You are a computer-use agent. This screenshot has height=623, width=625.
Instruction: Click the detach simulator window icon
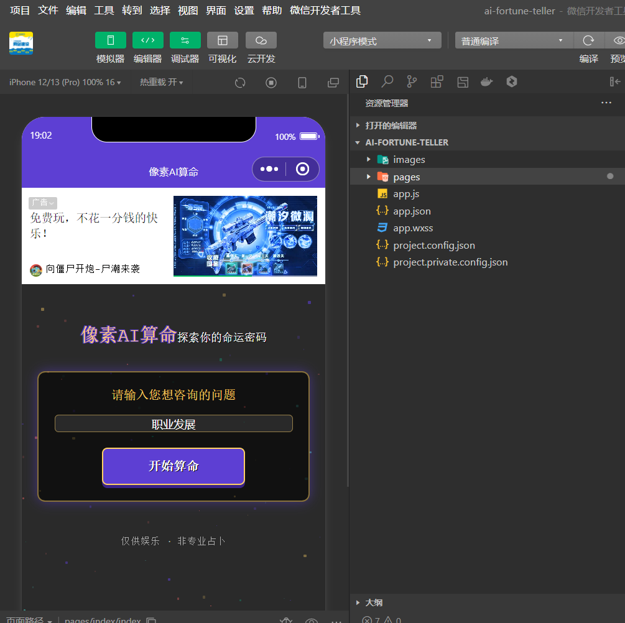(333, 83)
